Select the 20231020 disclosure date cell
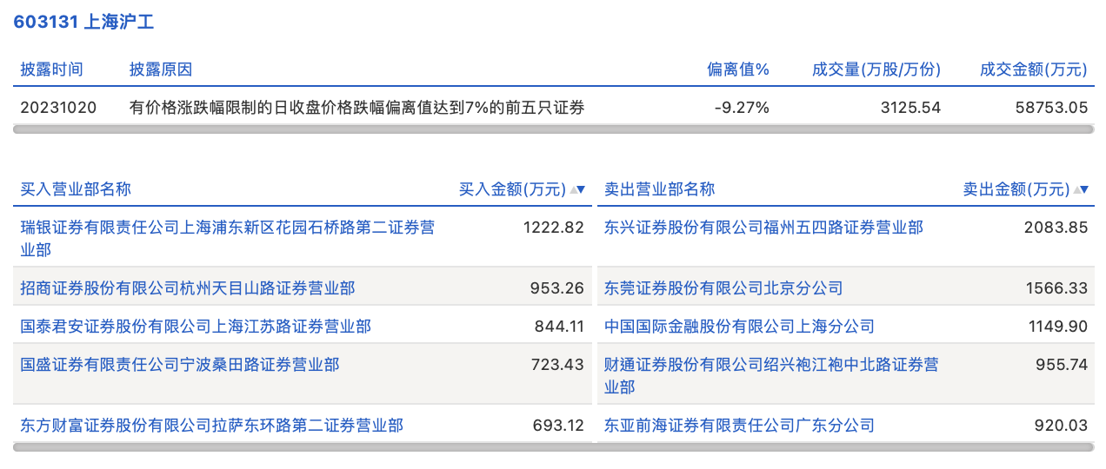 tap(59, 108)
